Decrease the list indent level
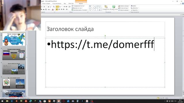 coord(64,7)
